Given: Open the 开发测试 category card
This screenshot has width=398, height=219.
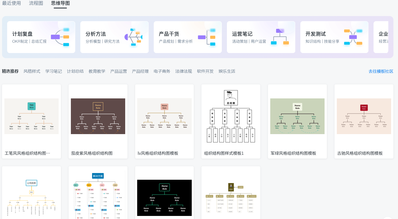Looking at the screenshot, I should tap(334, 37).
